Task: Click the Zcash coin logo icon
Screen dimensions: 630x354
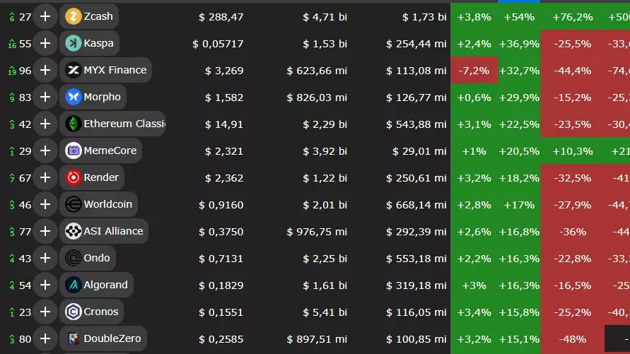Action: point(73,16)
